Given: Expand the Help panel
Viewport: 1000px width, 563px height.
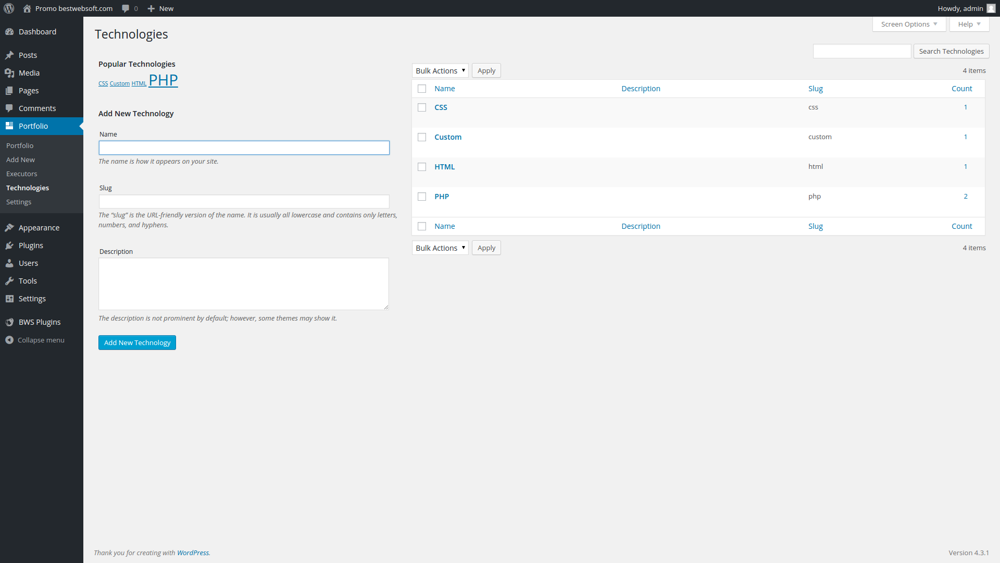Looking at the screenshot, I should point(969,24).
